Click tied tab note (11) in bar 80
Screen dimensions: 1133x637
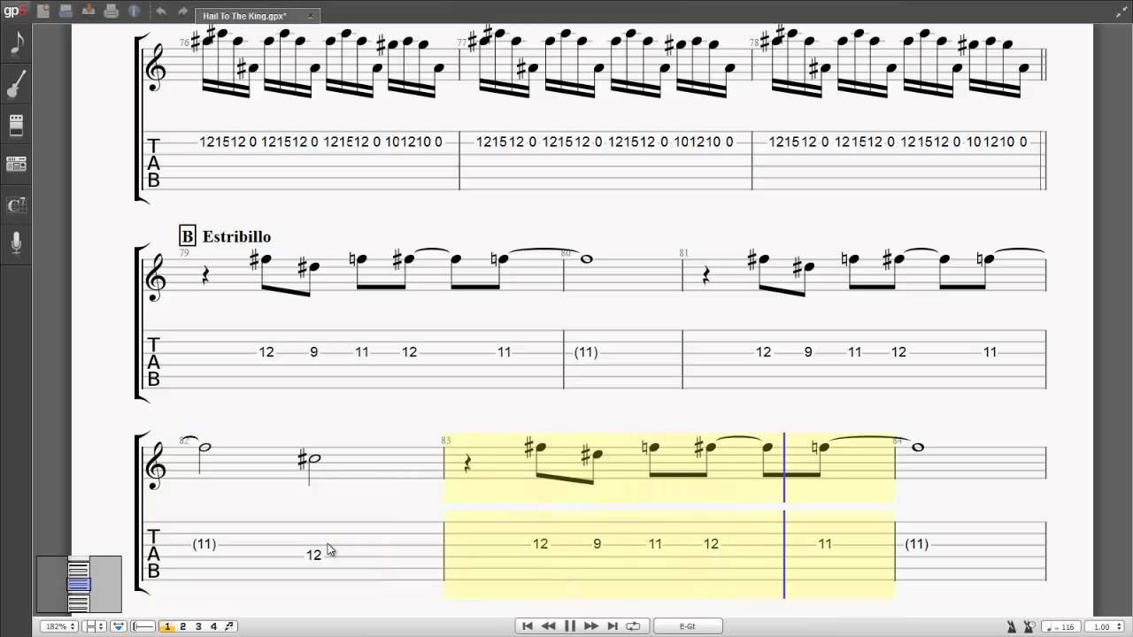(x=586, y=352)
